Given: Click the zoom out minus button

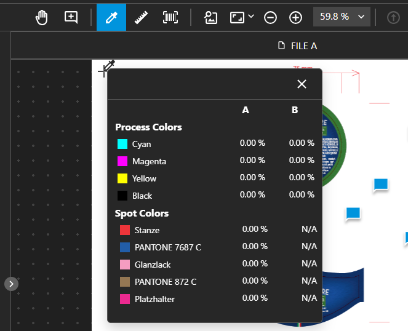Looking at the screenshot, I should point(270,17).
